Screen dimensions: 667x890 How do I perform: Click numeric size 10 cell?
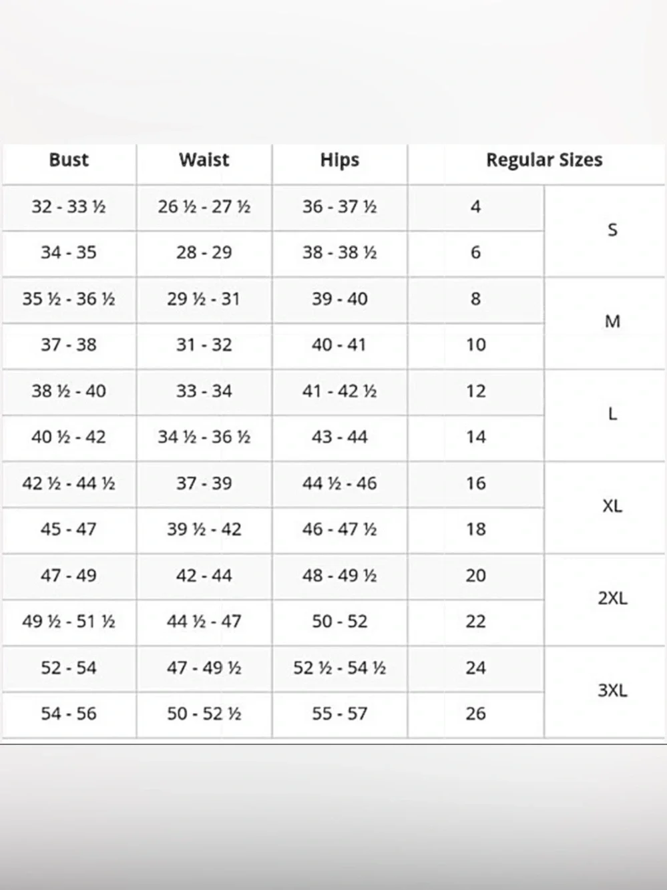pyautogui.click(x=475, y=345)
